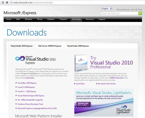Click the browser address bar
The width and height of the screenshot is (145, 118).
pos(77,2)
